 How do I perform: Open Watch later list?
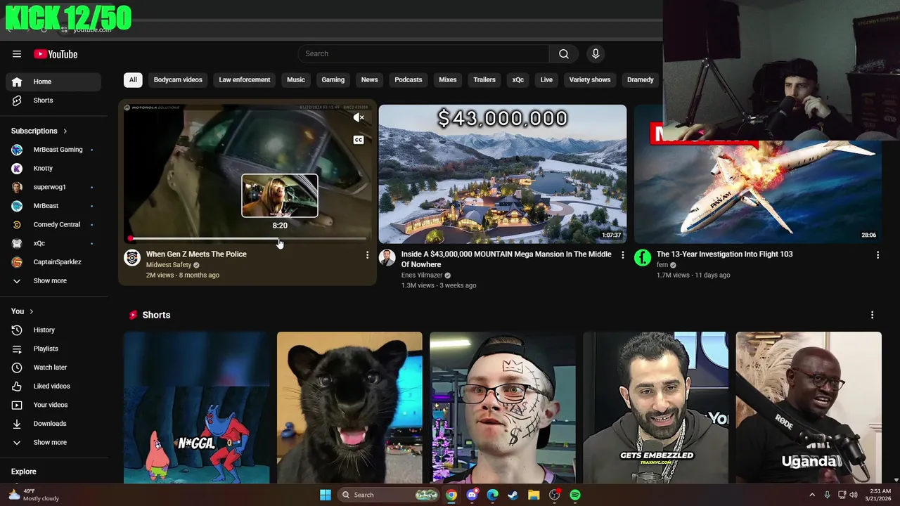pos(53,368)
